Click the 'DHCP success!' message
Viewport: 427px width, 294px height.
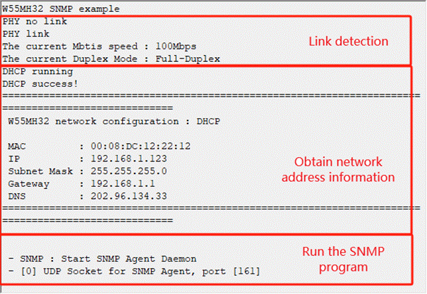pos(40,84)
